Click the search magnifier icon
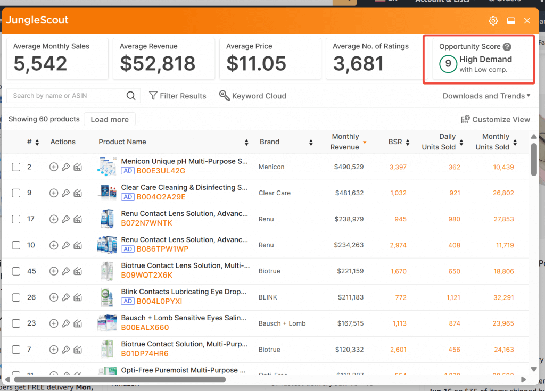This screenshot has width=545, height=391. click(131, 96)
